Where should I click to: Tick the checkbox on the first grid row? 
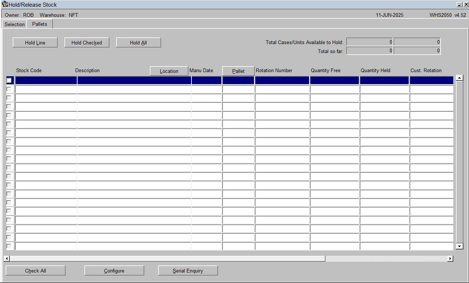pyautogui.click(x=9, y=80)
